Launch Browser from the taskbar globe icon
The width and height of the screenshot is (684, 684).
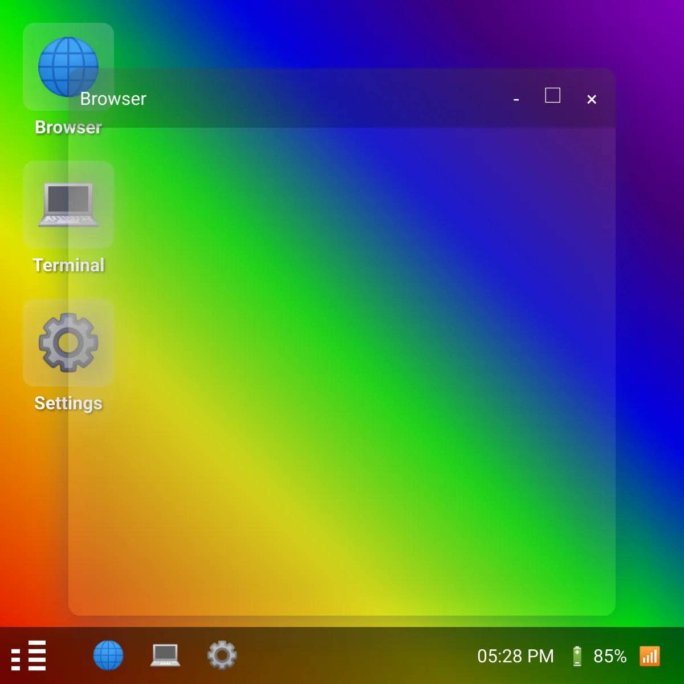108,655
